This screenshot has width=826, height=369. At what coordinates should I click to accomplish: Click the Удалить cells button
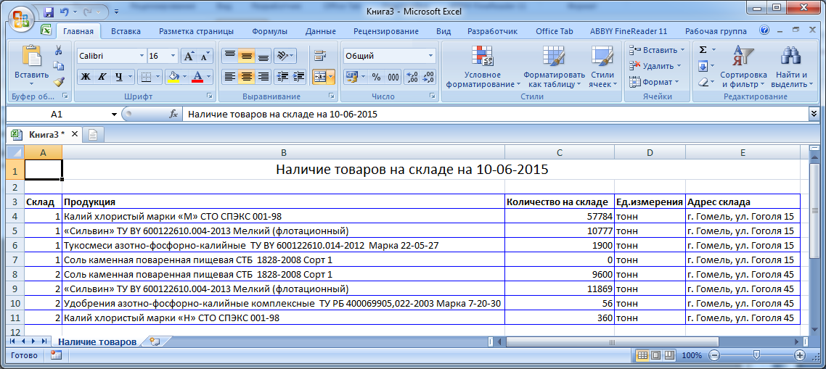tap(657, 66)
